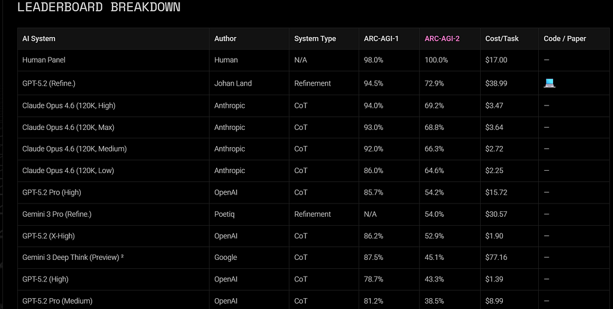613x309 pixels.
Task: Select the pink ARC-AGI-2 column header
Action: [x=442, y=38]
